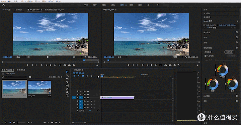Toggle the 曲线 section checkbox
Image resolution: width=241 pixels, height=125 pixels.
tap(237, 42)
